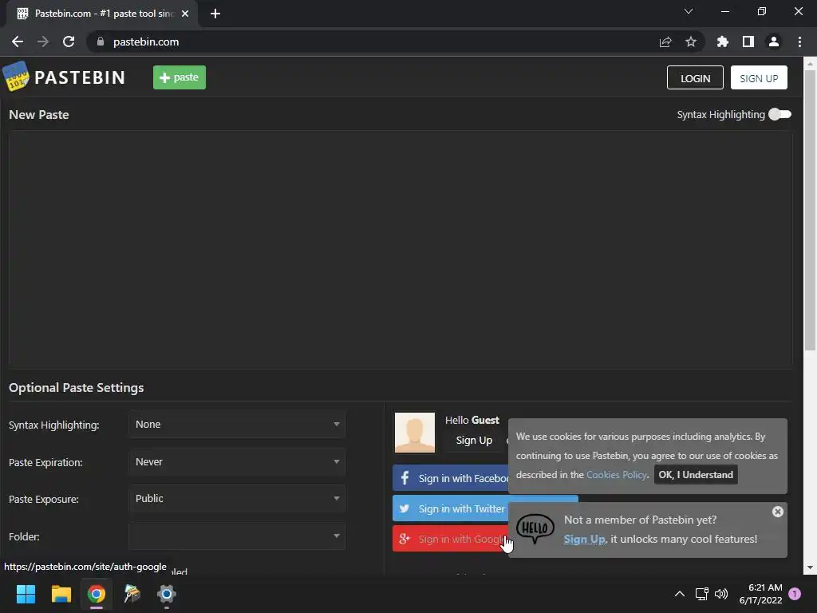
Task: Click Sign Up below Hello Guest
Action: (474, 441)
